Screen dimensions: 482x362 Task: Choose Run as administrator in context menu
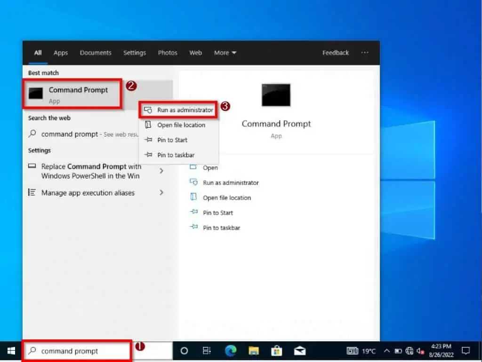click(178, 110)
